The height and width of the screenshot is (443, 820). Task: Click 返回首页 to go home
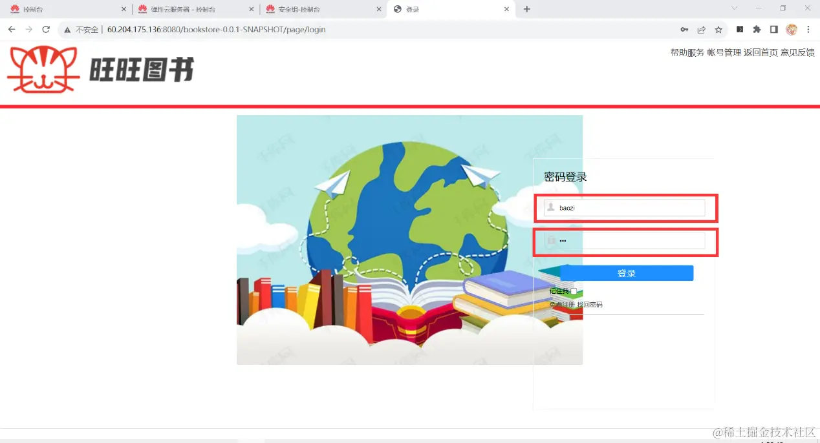pos(761,53)
